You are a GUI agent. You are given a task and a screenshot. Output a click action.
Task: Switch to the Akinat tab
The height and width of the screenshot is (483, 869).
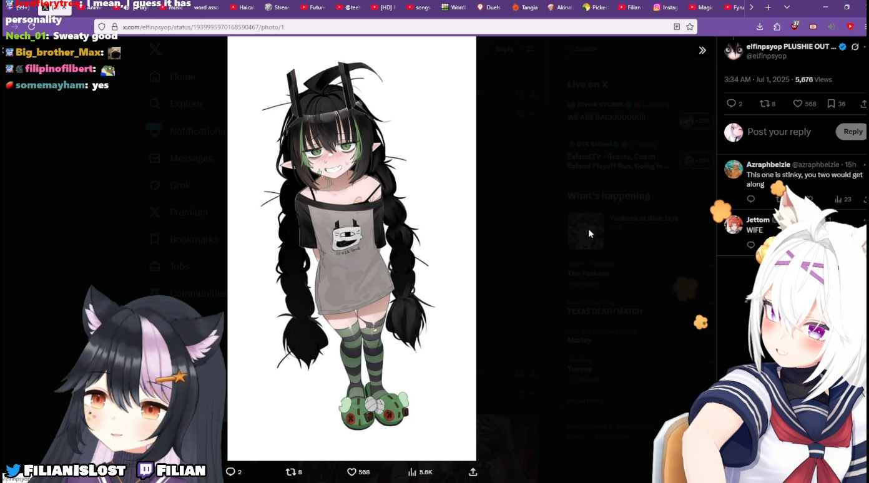(x=559, y=7)
